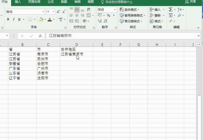The height and width of the screenshot is (140, 203).
Task: Open the borders button
Action: [x=30, y=19]
